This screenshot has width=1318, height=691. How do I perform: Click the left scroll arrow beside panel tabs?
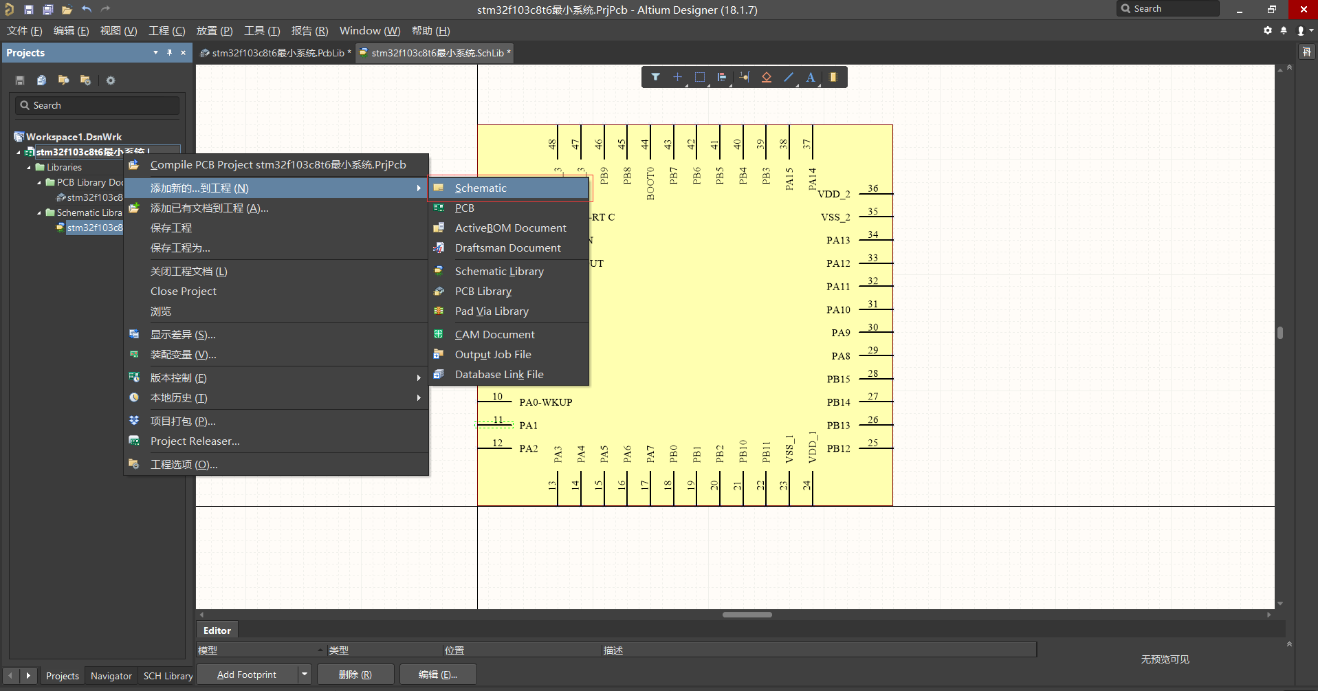click(10, 675)
